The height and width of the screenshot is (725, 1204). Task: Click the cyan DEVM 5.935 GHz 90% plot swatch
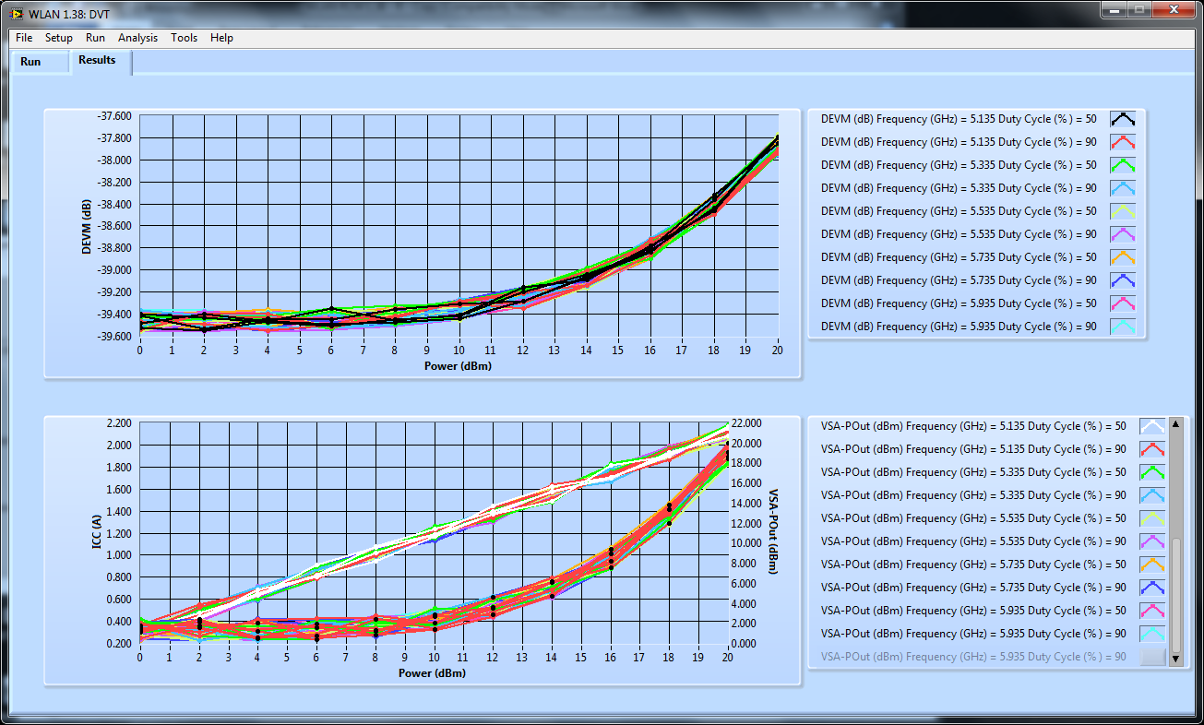[1122, 327]
